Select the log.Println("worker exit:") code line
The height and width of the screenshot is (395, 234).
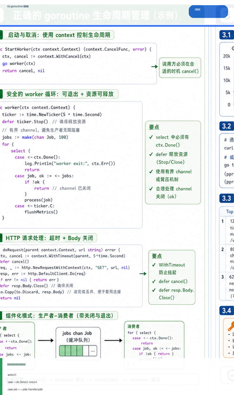pyautogui.click(x=70, y=163)
